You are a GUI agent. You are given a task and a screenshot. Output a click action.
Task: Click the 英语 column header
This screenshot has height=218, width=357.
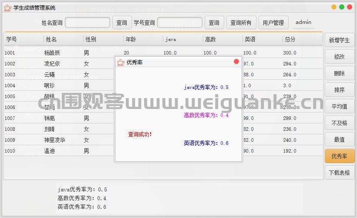pos(263,39)
